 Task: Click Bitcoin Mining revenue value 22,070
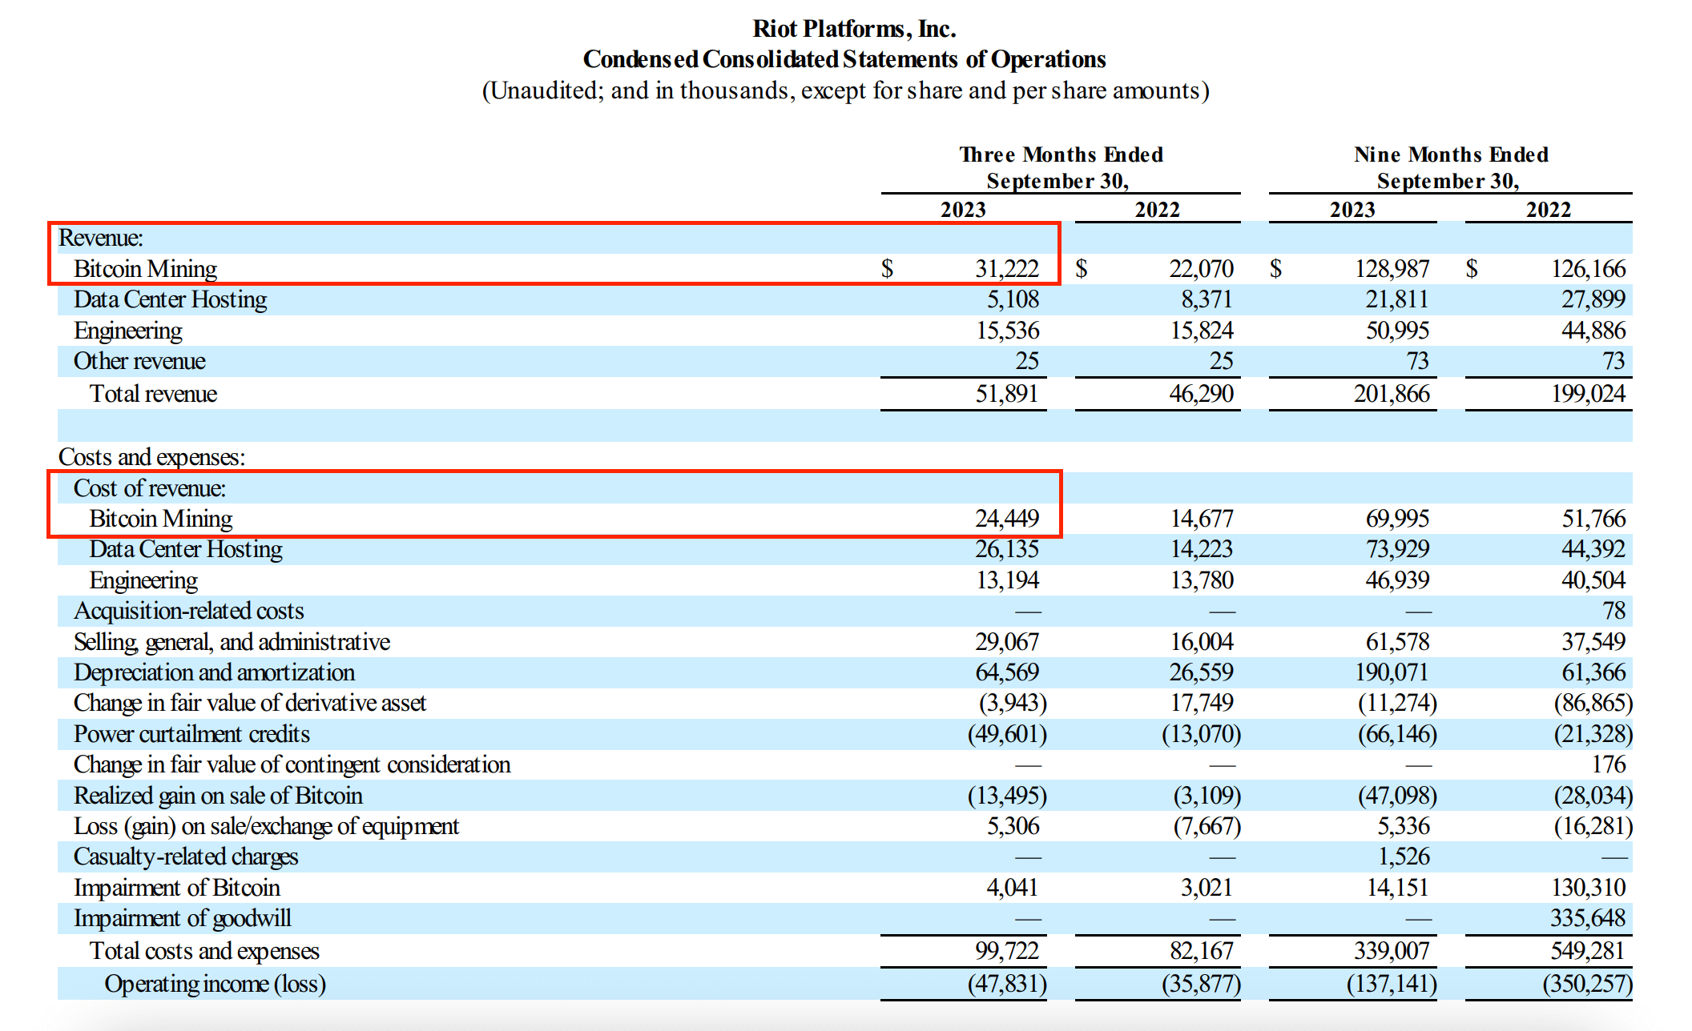(x=1201, y=269)
